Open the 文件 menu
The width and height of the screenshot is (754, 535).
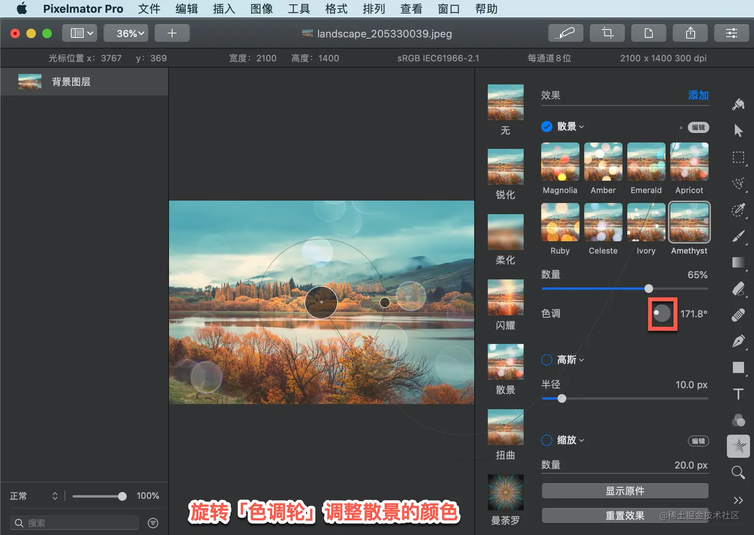click(x=149, y=9)
